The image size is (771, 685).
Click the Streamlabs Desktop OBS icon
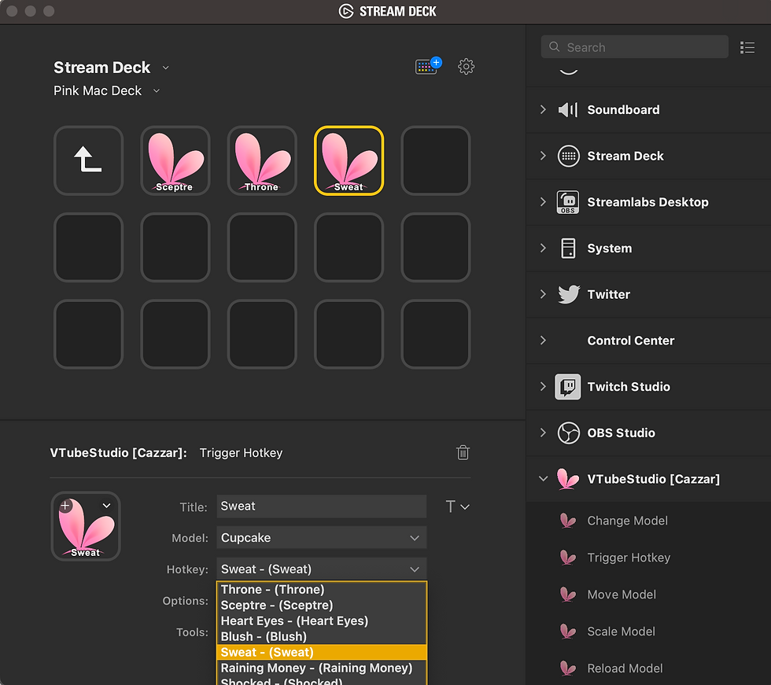coord(568,202)
